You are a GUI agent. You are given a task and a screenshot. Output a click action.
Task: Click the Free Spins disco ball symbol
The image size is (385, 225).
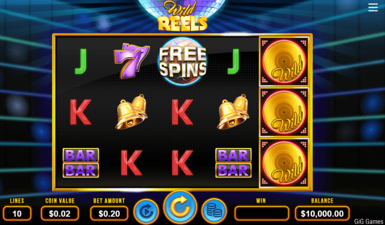pos(183,61)
